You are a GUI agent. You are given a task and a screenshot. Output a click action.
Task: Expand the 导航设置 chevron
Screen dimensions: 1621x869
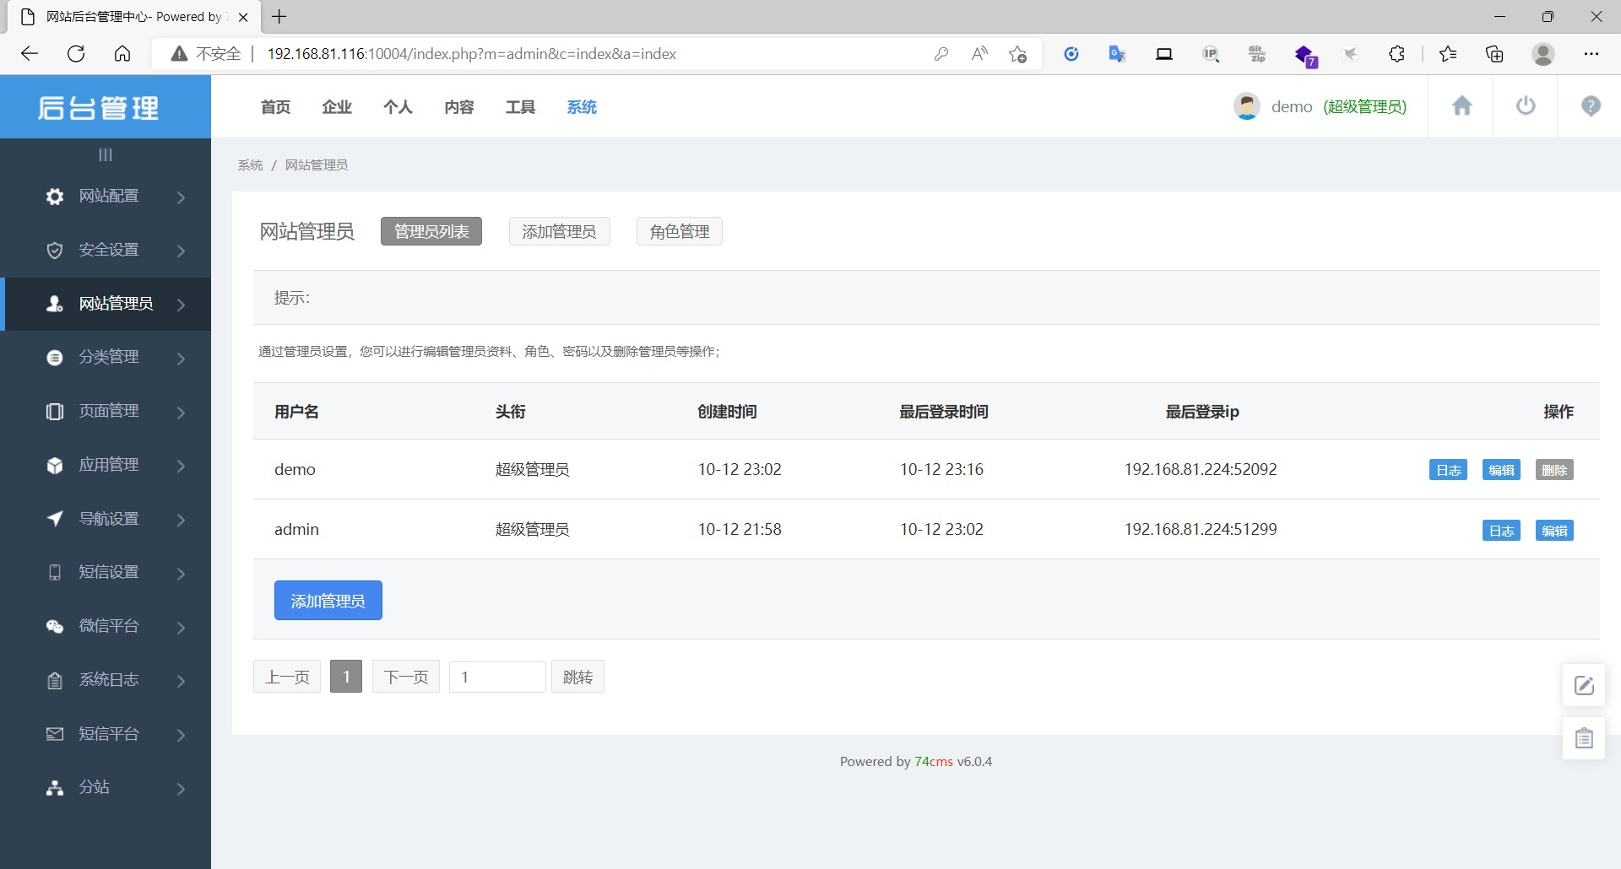click(x=181, y=520)
